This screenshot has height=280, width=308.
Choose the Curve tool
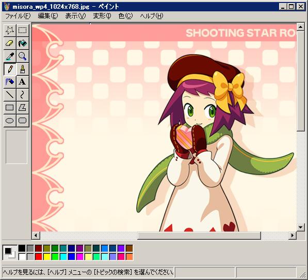[x=23, y=95]
